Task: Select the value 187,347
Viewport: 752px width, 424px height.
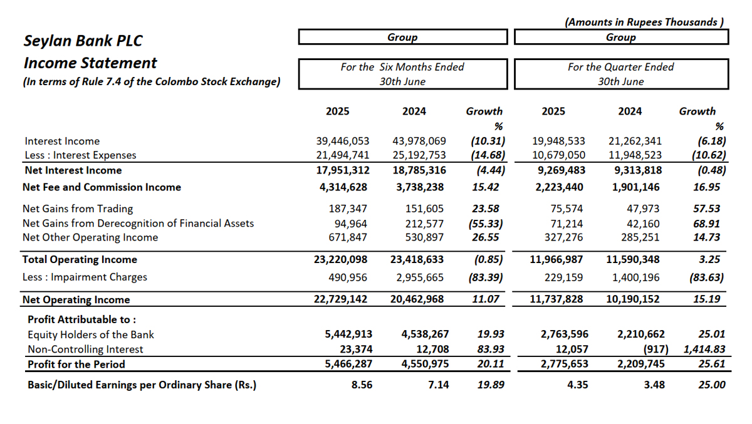Action: [348, 209]
